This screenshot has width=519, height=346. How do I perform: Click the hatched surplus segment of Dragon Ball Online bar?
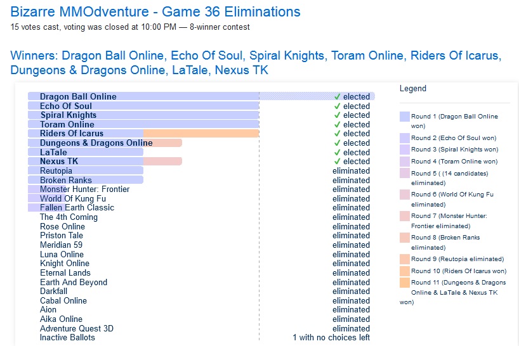coord(317,96)
